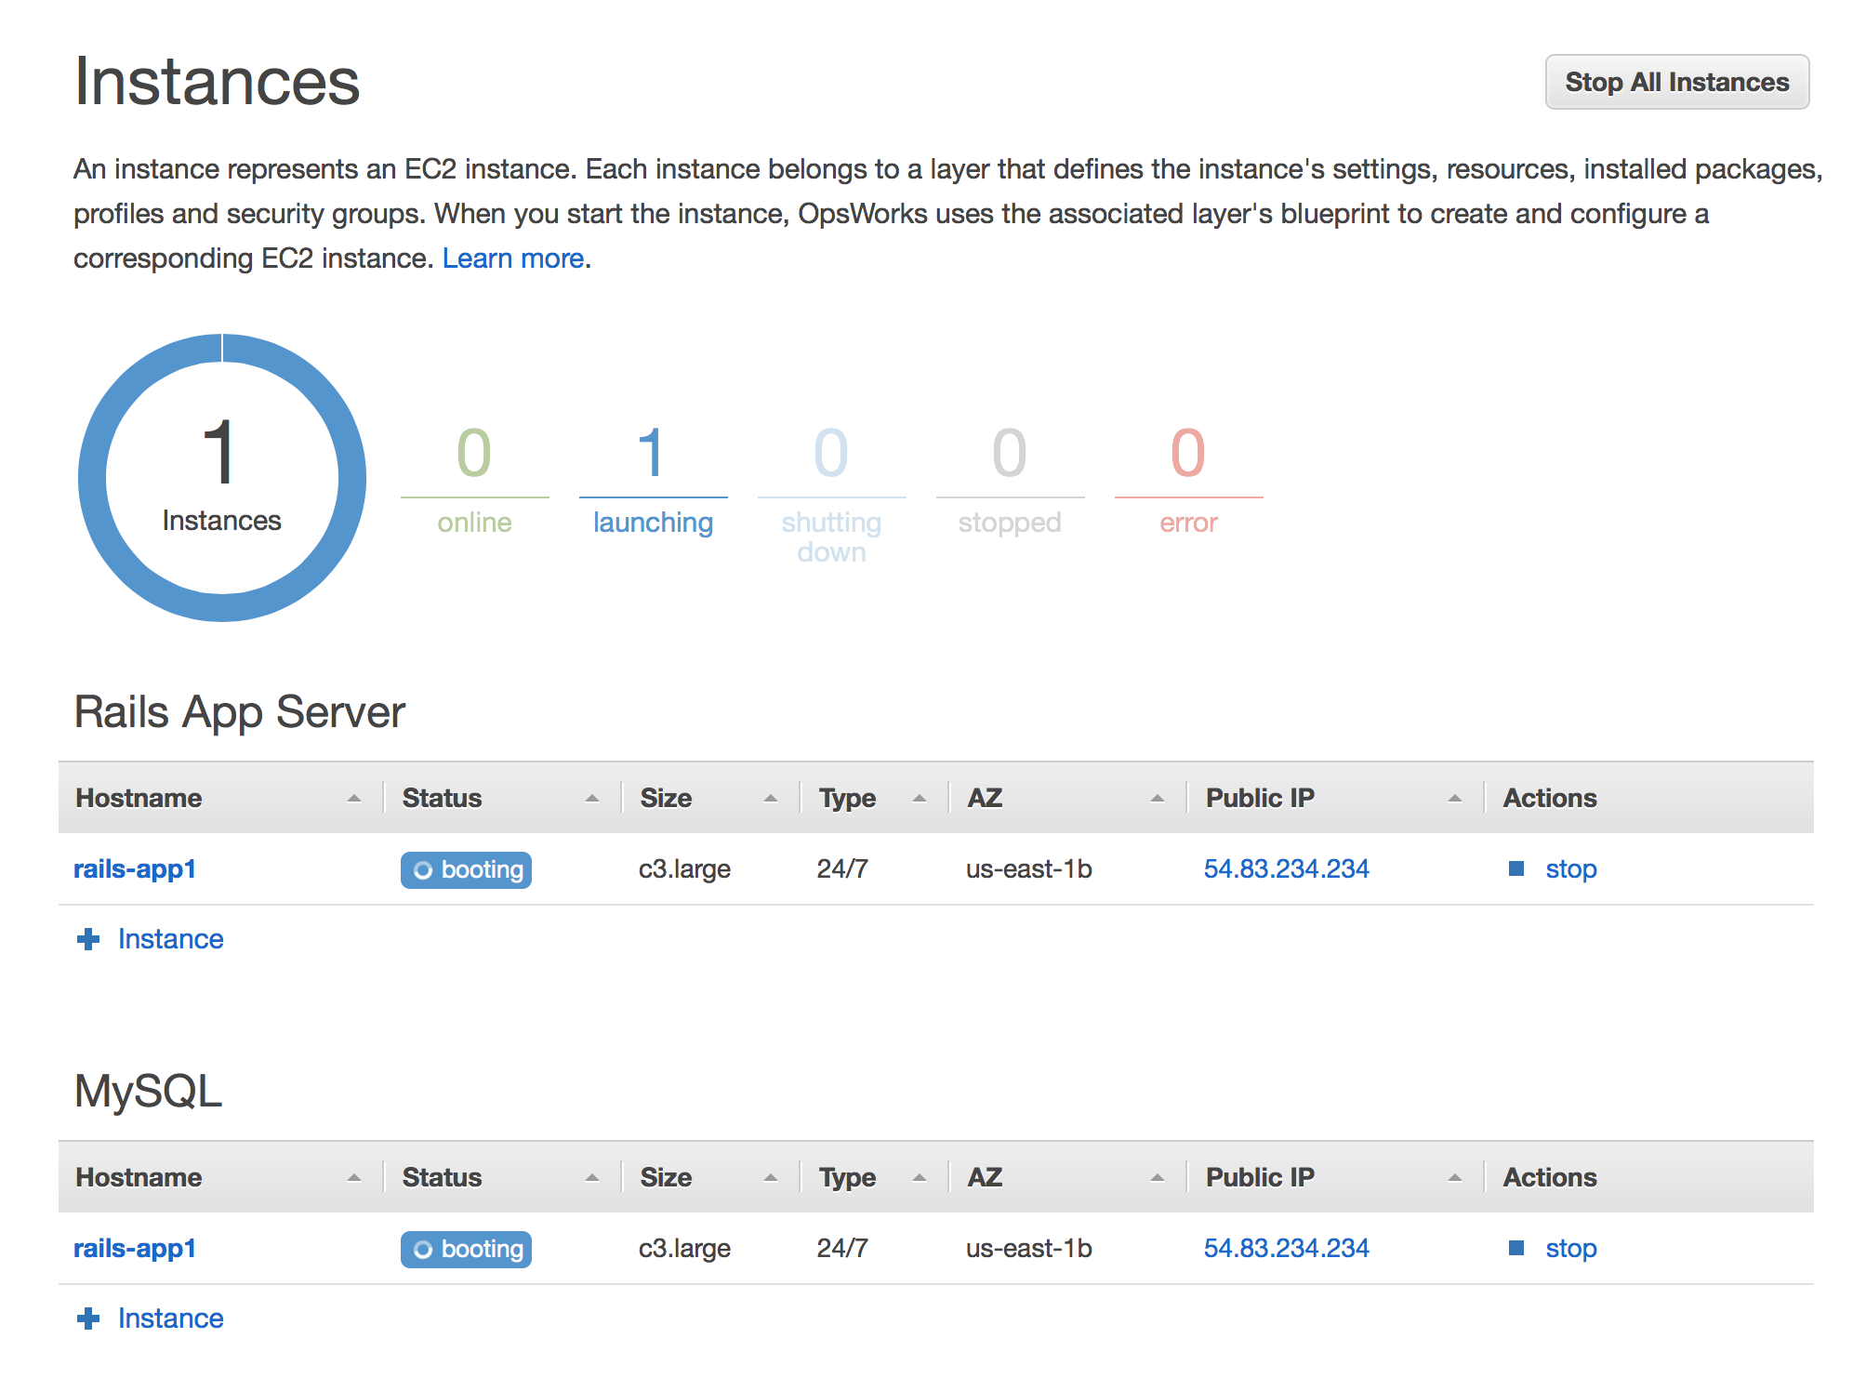Click the stop square icon in MySQL row

pyautogui.click(x=1515, y=1248)
